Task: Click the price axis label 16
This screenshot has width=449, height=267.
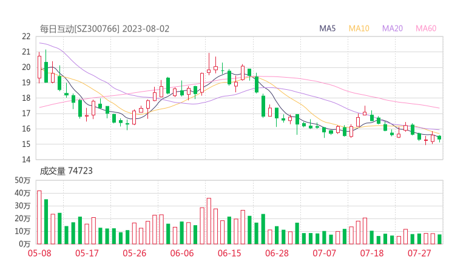Action: point(26,129)
